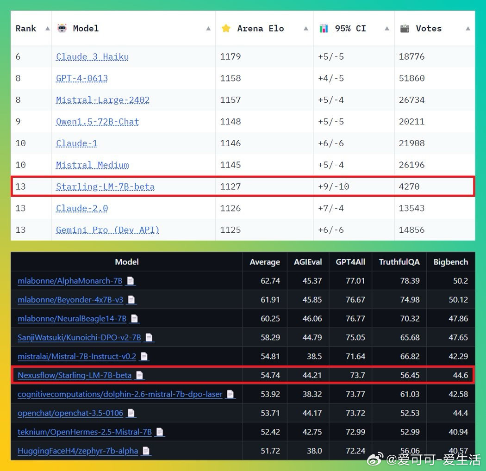
Task: Click the AGIEval score 44.21
Action: [312, 375]
